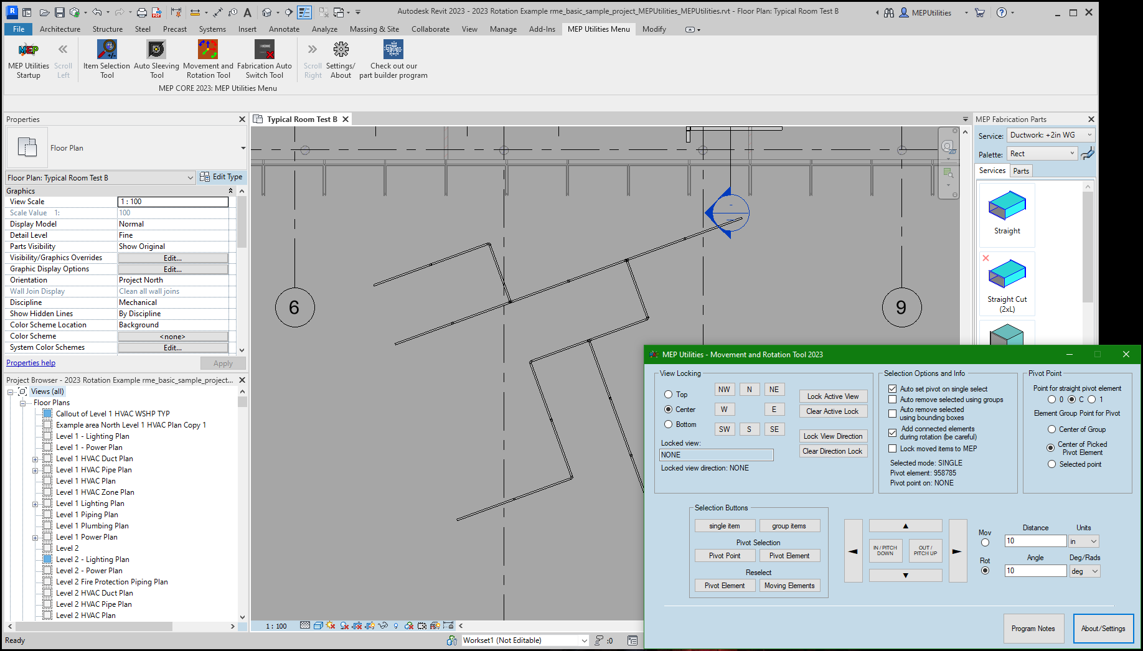Click the MEP Utilities Startup icon
The image size is (1143, 651).
point(28,50)
